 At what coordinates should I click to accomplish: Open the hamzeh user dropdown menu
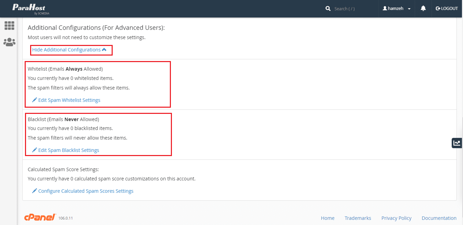coord(397,9)
